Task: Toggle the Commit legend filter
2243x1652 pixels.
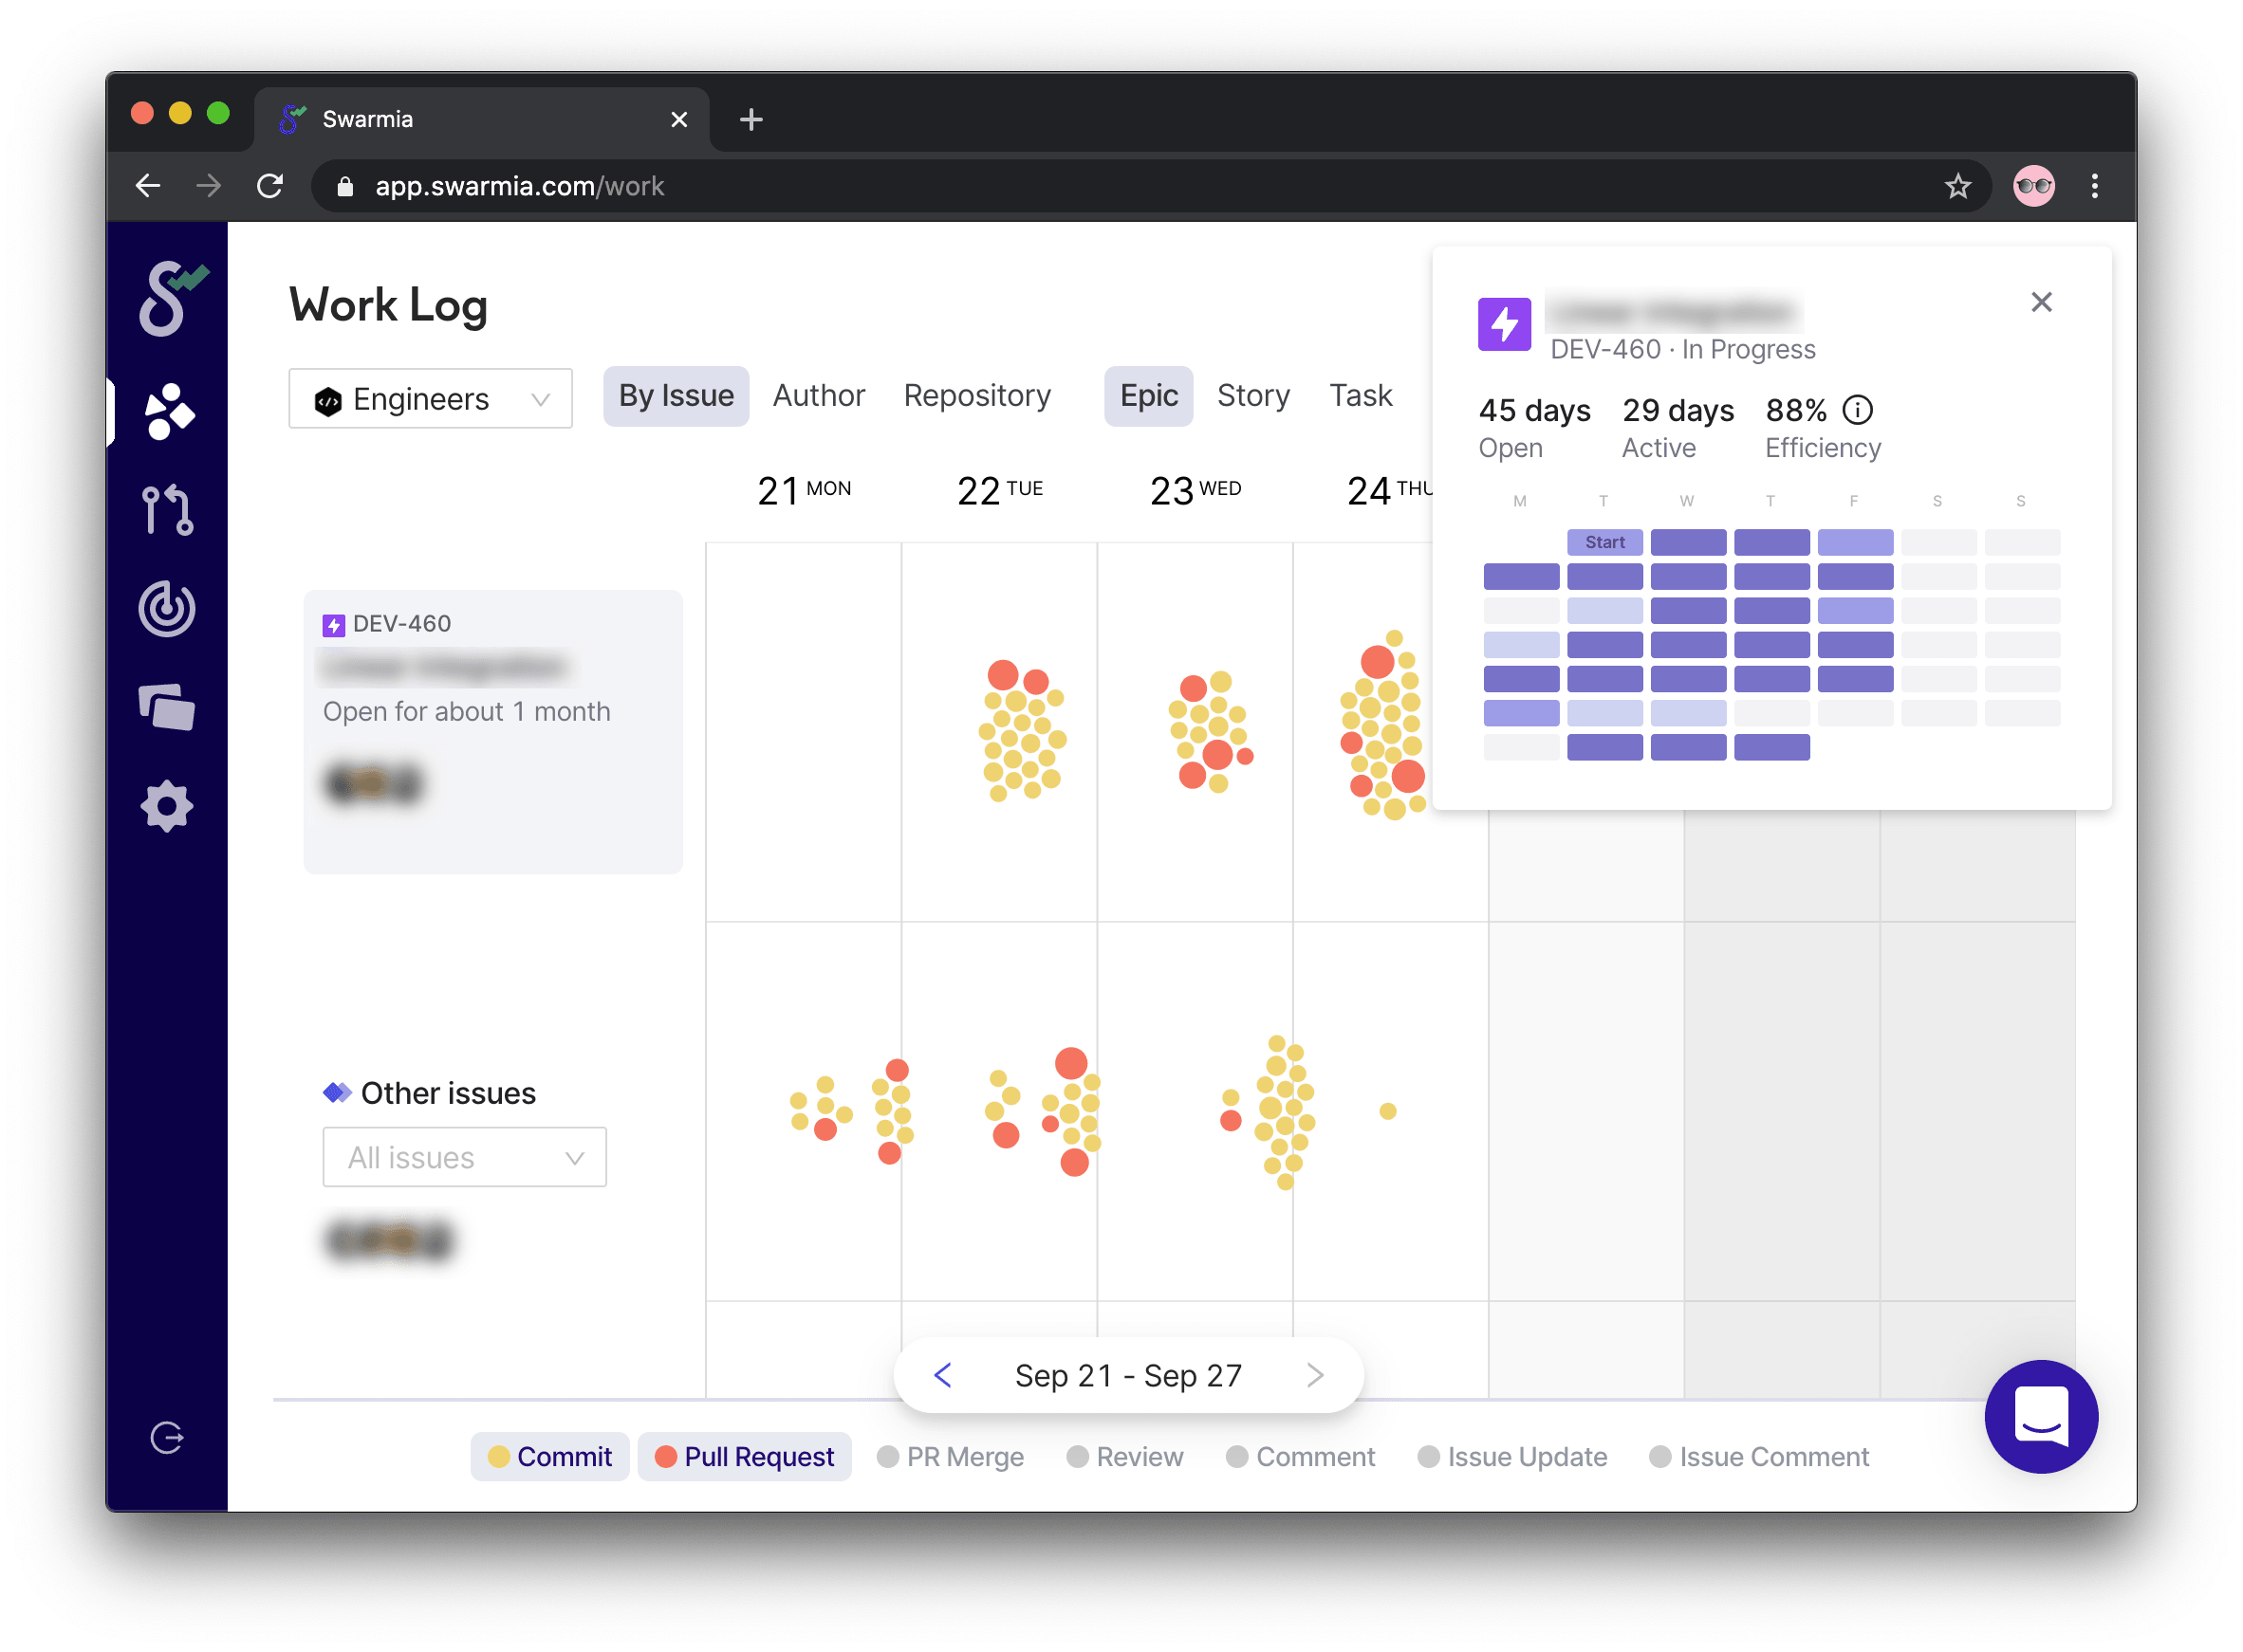Action: pos(549,1456)
